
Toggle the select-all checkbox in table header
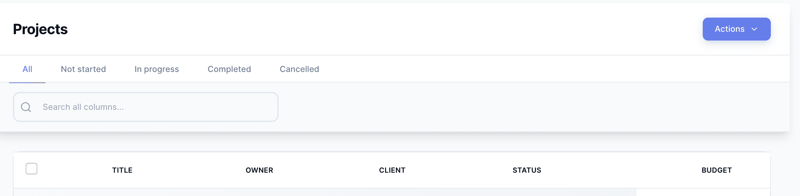[32, 169]
